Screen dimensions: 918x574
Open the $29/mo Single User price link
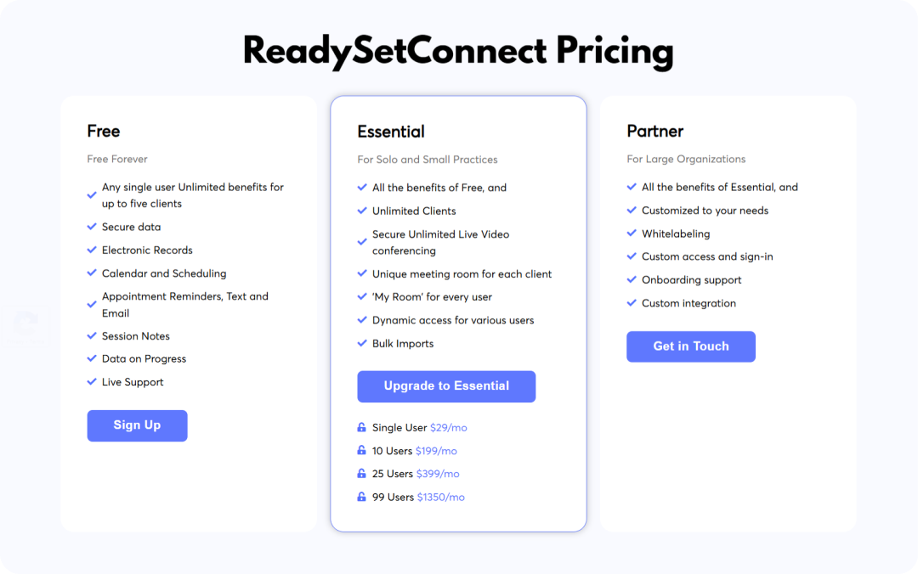tap(449, 428)
